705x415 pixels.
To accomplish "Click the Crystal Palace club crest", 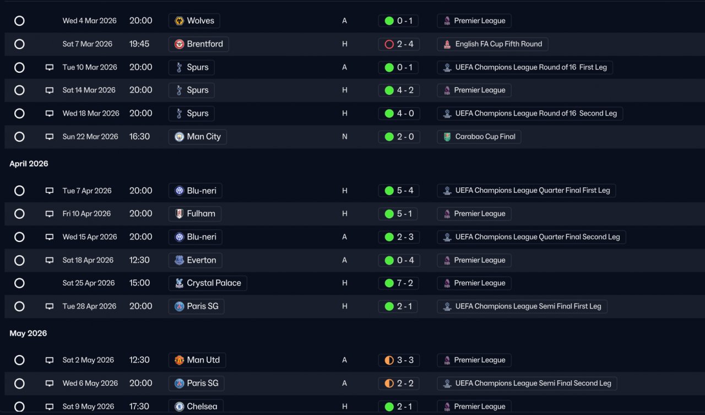I will click(179, 283).
